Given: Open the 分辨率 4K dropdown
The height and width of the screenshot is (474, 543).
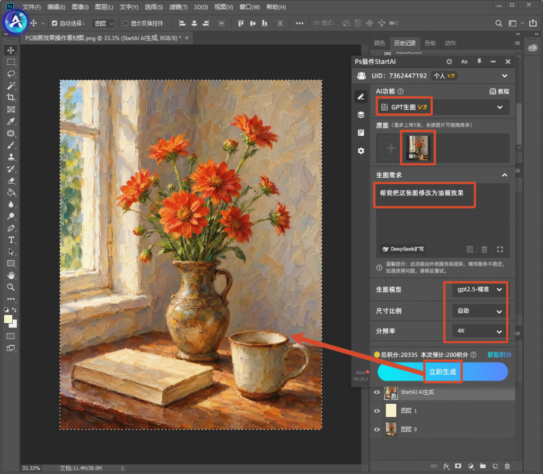Looking at the screenshot, I should pyautogui.click(x=479, y=331).
